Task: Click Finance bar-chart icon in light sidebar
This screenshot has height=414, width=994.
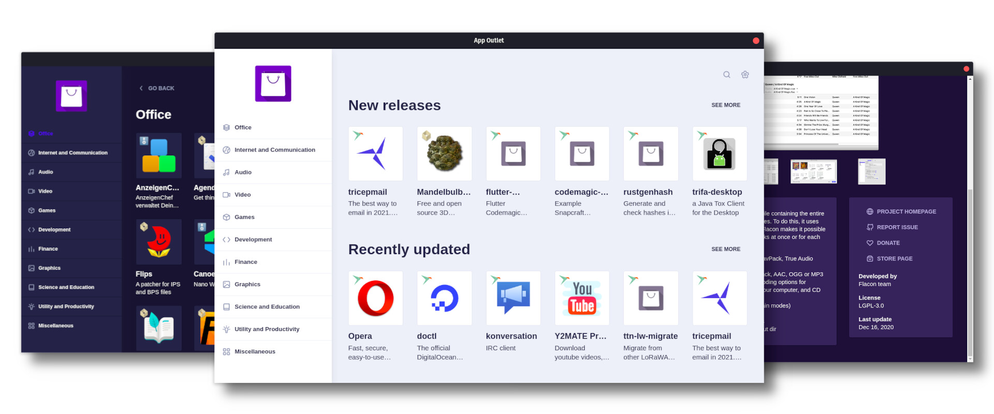Action: [226, 262]
